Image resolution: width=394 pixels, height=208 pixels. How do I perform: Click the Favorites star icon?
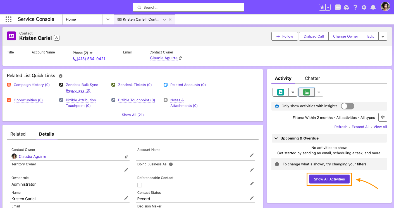(x=322, y=8)
